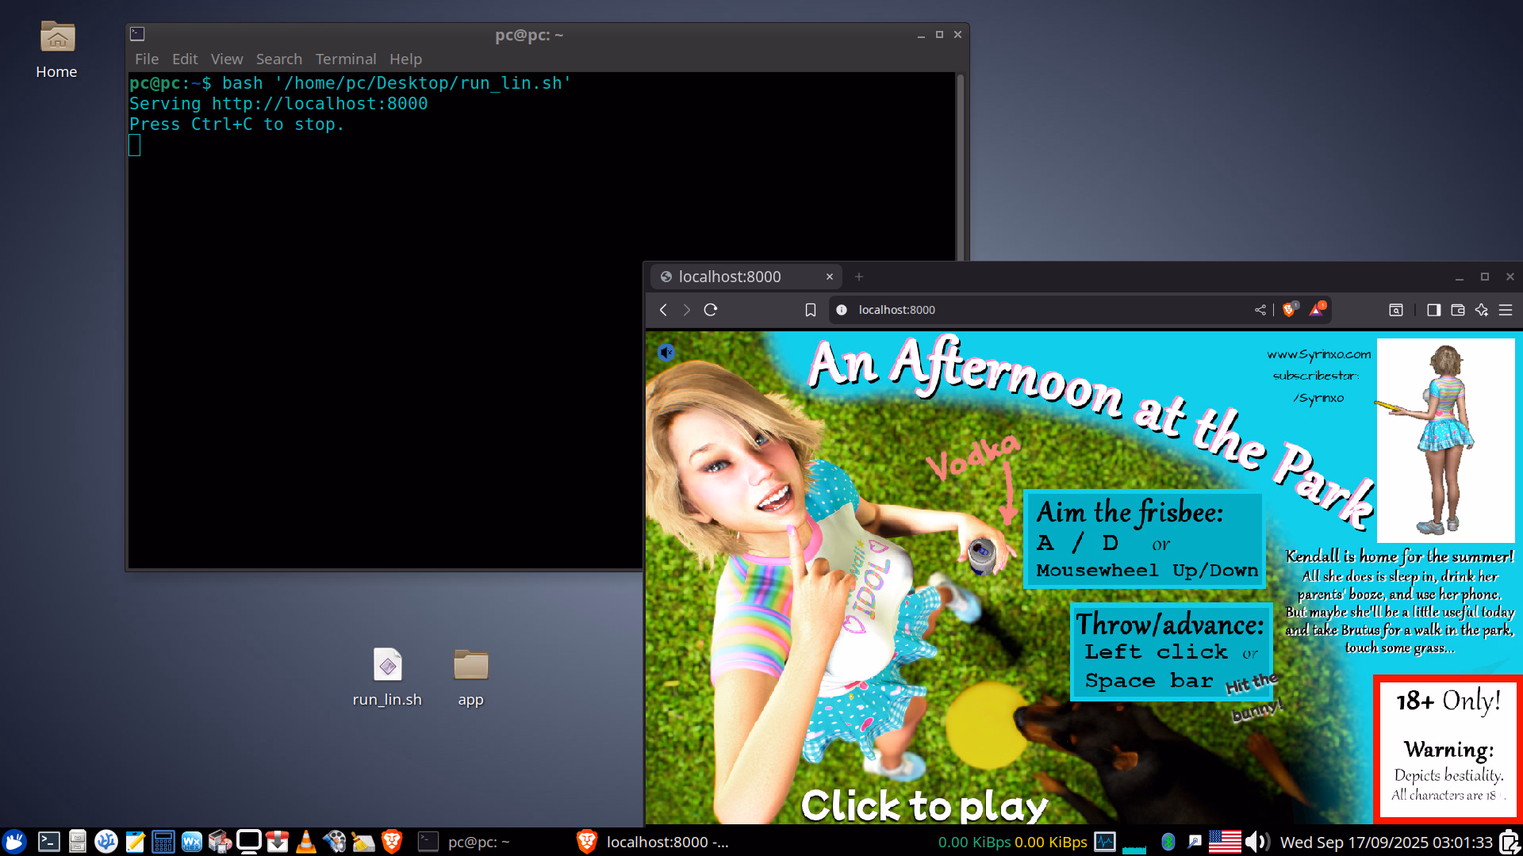Open the browser hamburger main menu
1523x856 pixels.
[1506, 310]
